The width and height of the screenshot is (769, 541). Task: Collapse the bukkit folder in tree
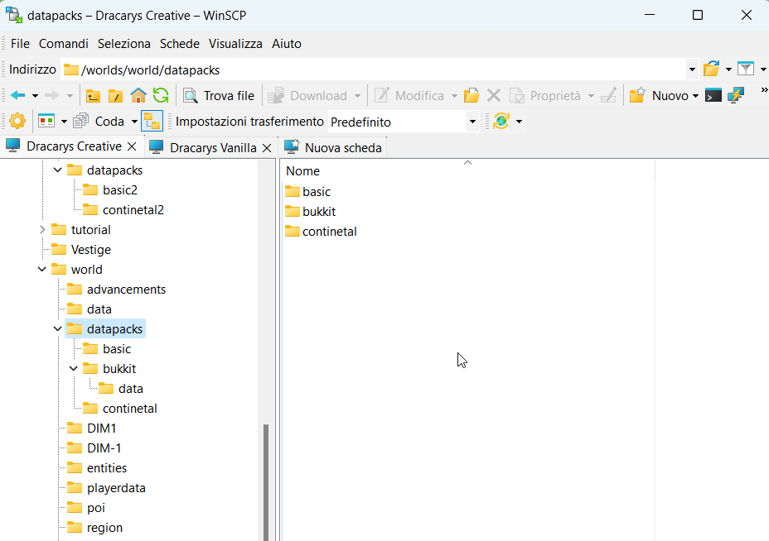(x=74, y=369)
